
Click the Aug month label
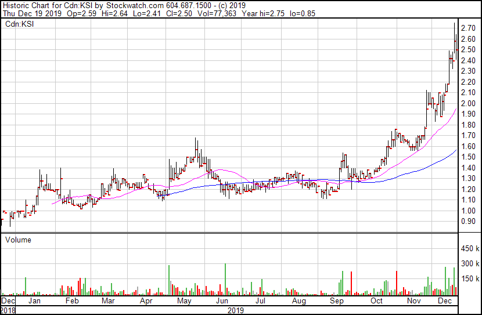(x=299, y=300)
